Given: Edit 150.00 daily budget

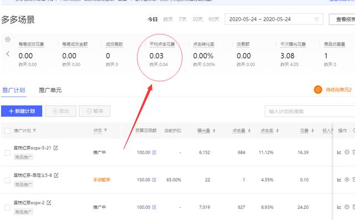Looking at the screenshot, I should tap(154, 180).
